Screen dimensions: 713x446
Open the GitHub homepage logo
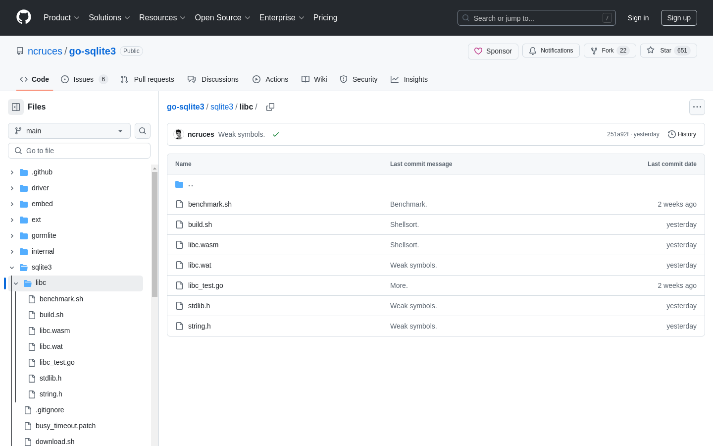(24, 17)
